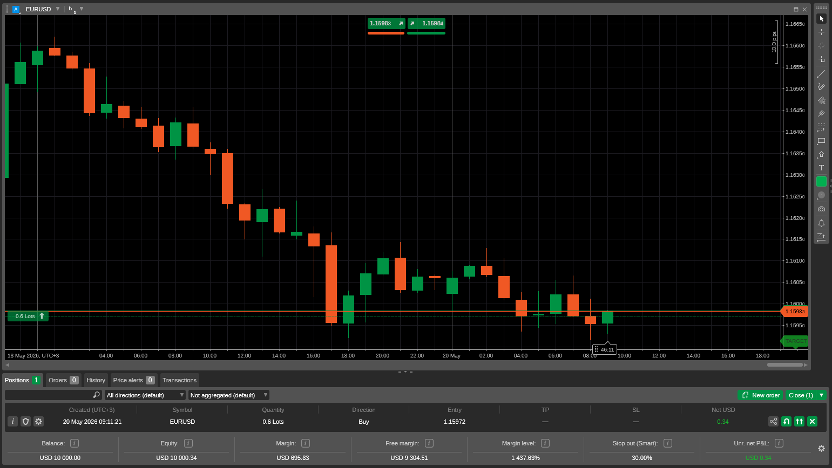Screen dimensions: 832x468
Task: Pick the arrow icon drawing tool
Action: pyautogui.click(x=821, y=155)
